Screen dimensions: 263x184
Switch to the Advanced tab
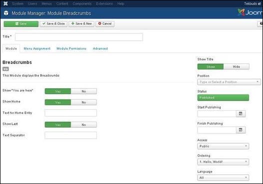[100, 48]
